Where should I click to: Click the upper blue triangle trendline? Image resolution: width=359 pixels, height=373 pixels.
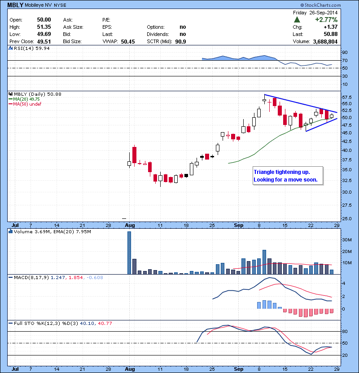point(301,103)
